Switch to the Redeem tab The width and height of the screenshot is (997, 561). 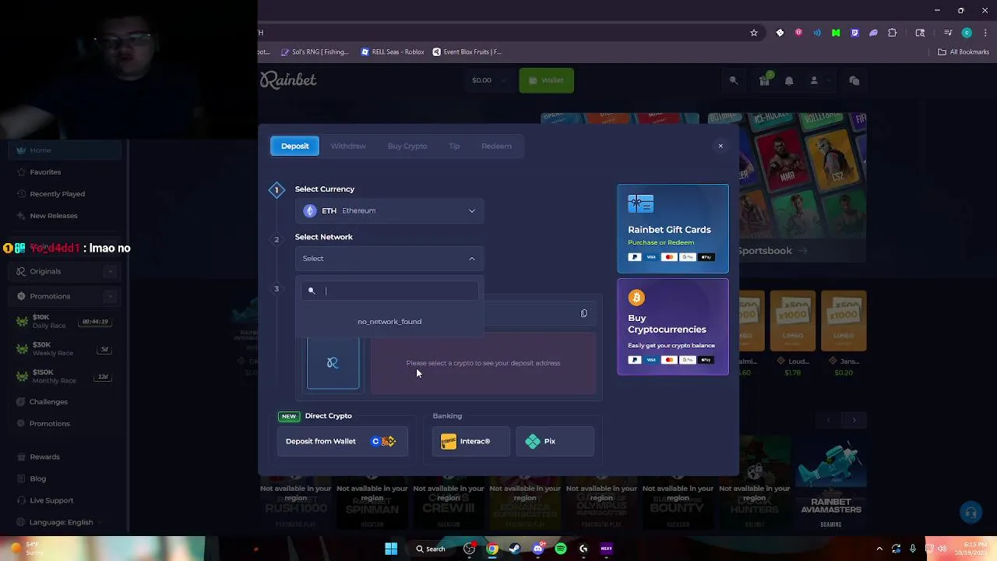coord(496,146)
